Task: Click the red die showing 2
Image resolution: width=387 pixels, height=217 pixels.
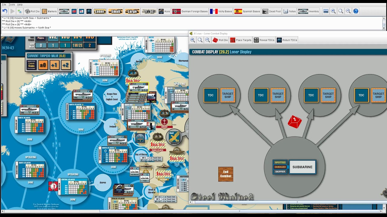Action: pos(295,122)
